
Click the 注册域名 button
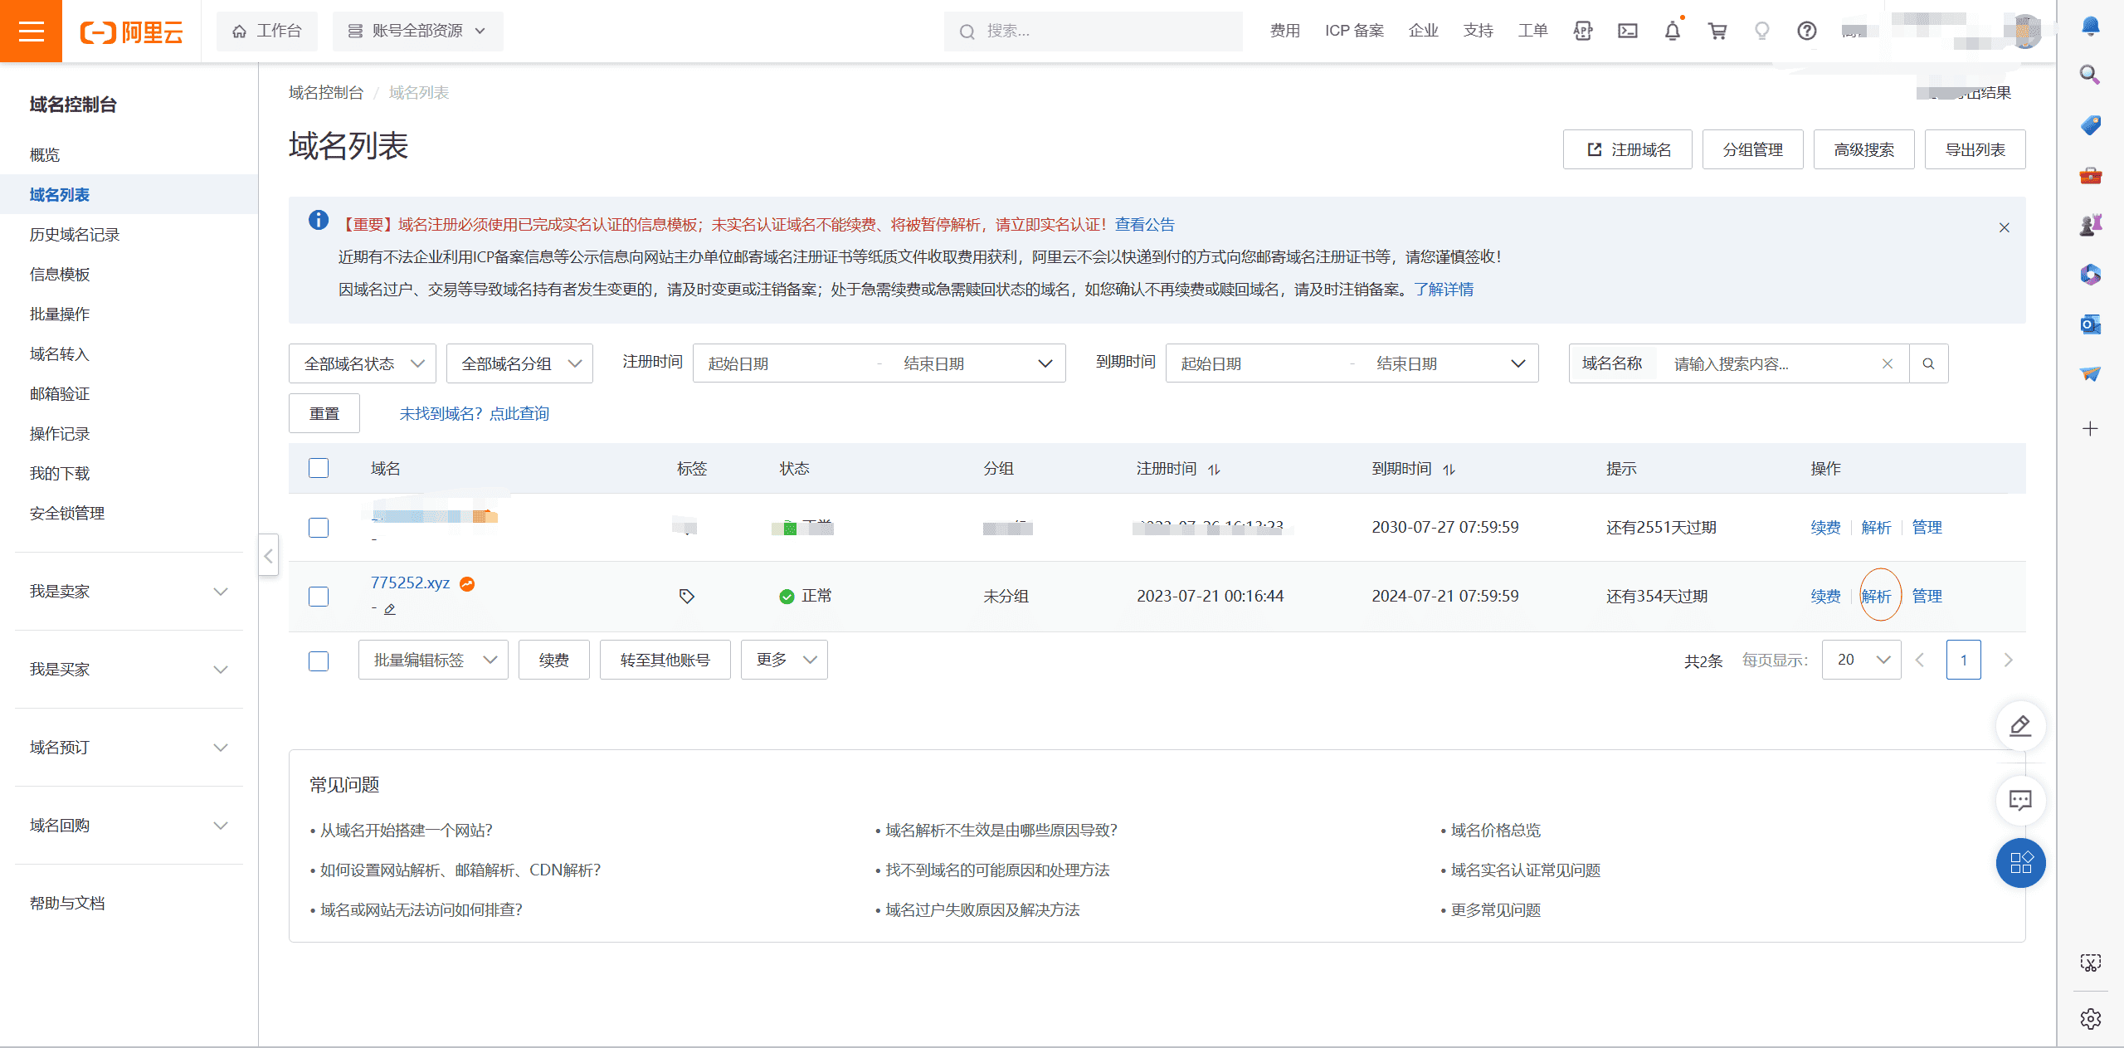pos(1628,149)
